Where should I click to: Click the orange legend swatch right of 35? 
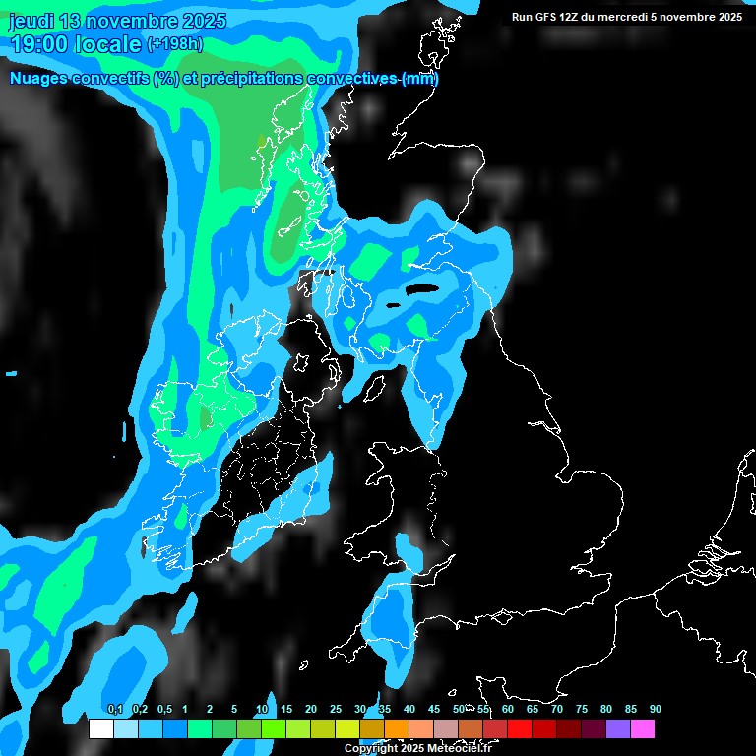(397, 728)
